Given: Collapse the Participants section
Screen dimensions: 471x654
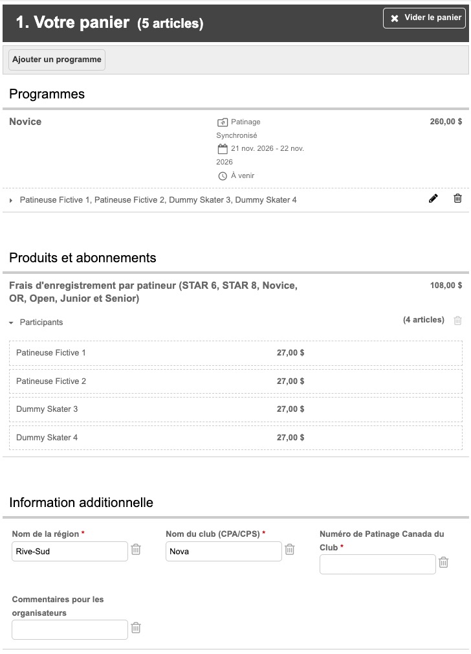Looking at the screenshot, I should tap(11, 322).
